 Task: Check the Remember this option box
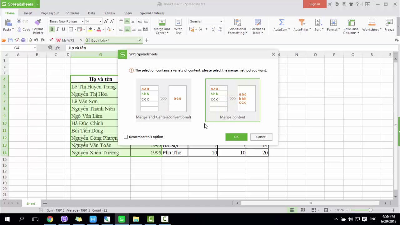click(x=126, y=137)
